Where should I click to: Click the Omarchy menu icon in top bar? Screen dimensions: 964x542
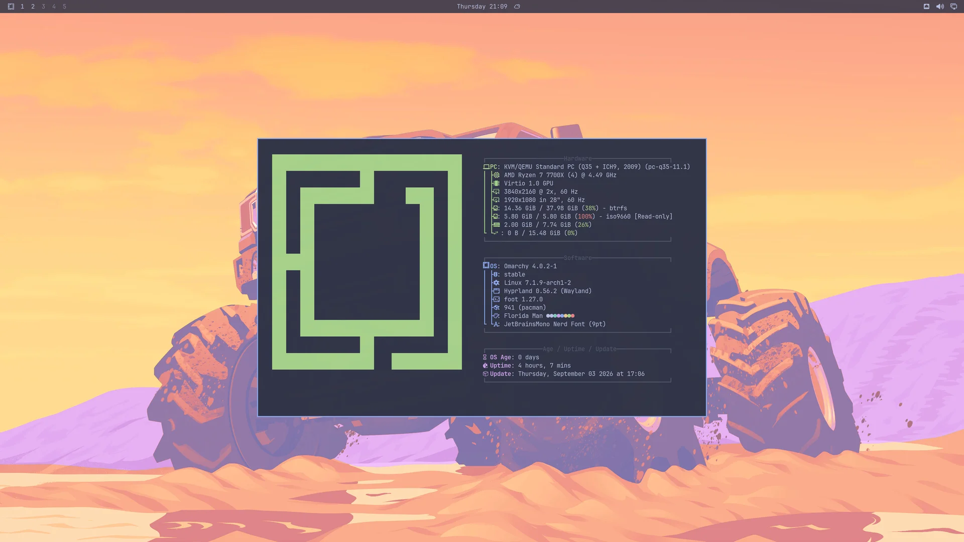[x=11, y=7]
